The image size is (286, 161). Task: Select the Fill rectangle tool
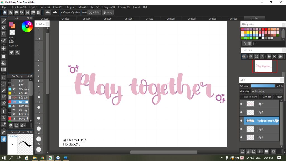(3, 56)
